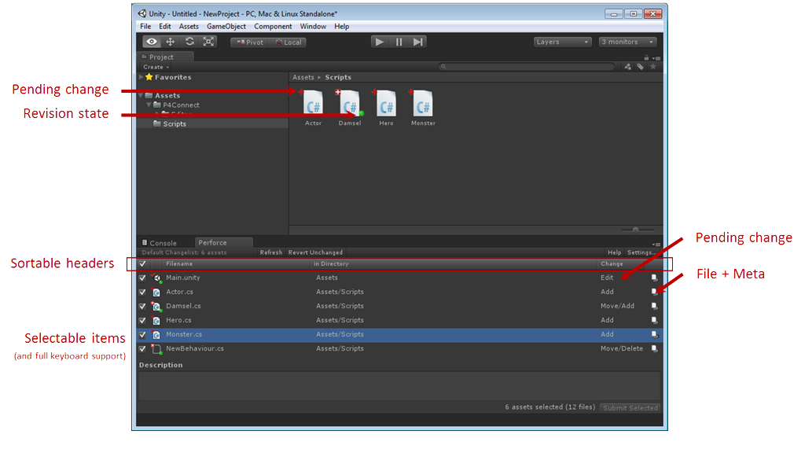Switch to the Project tab
The width and height of the screenshot is (805, 449).
[166, 57]
